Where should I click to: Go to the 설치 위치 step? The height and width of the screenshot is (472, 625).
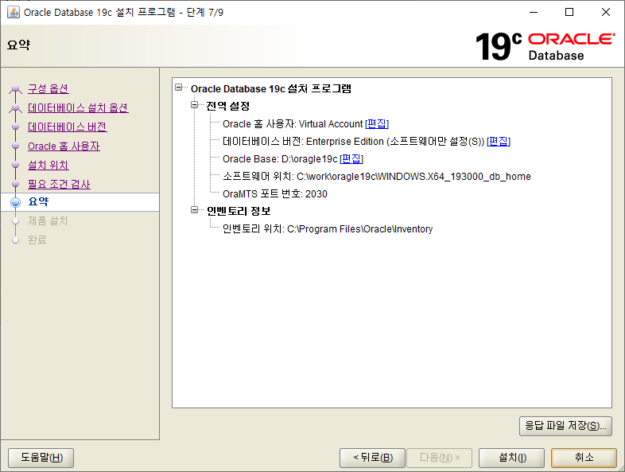pos(49,166)
